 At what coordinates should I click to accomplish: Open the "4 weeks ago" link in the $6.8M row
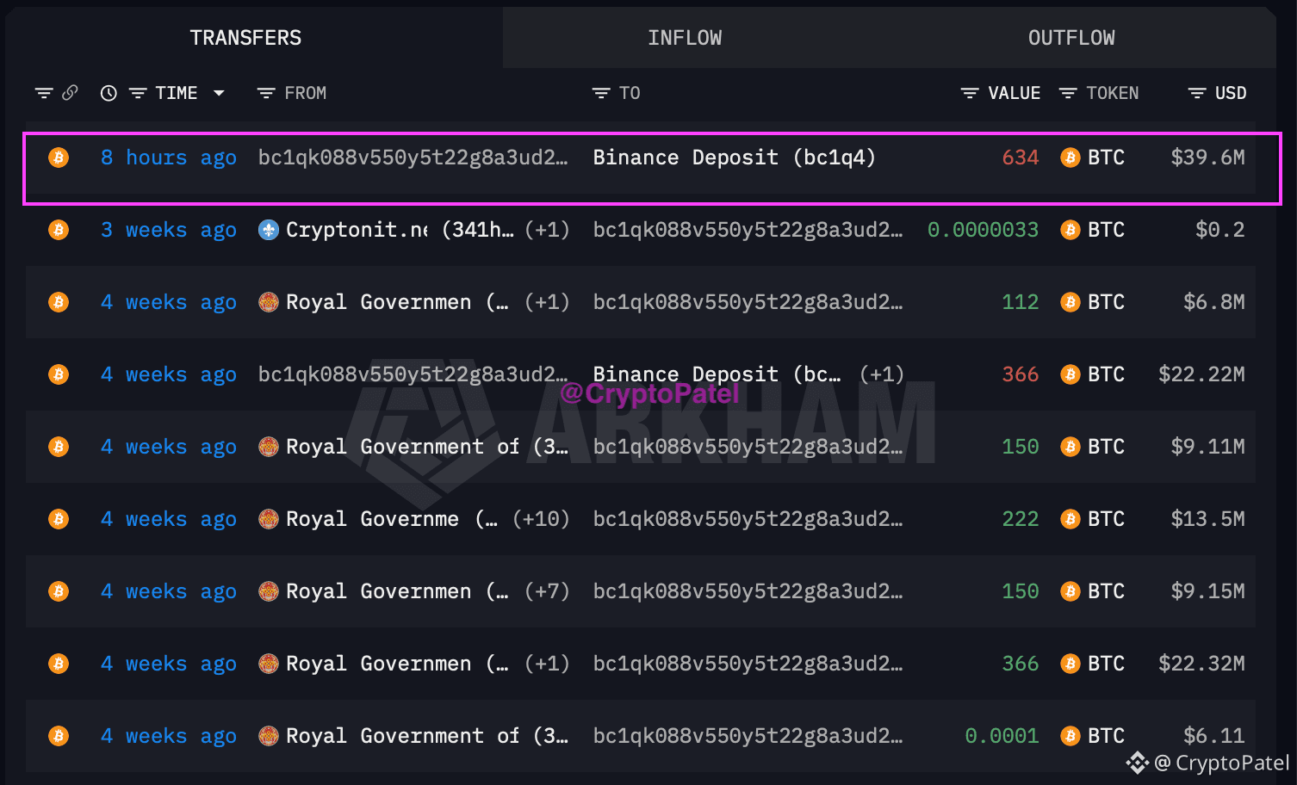(169, 302)
